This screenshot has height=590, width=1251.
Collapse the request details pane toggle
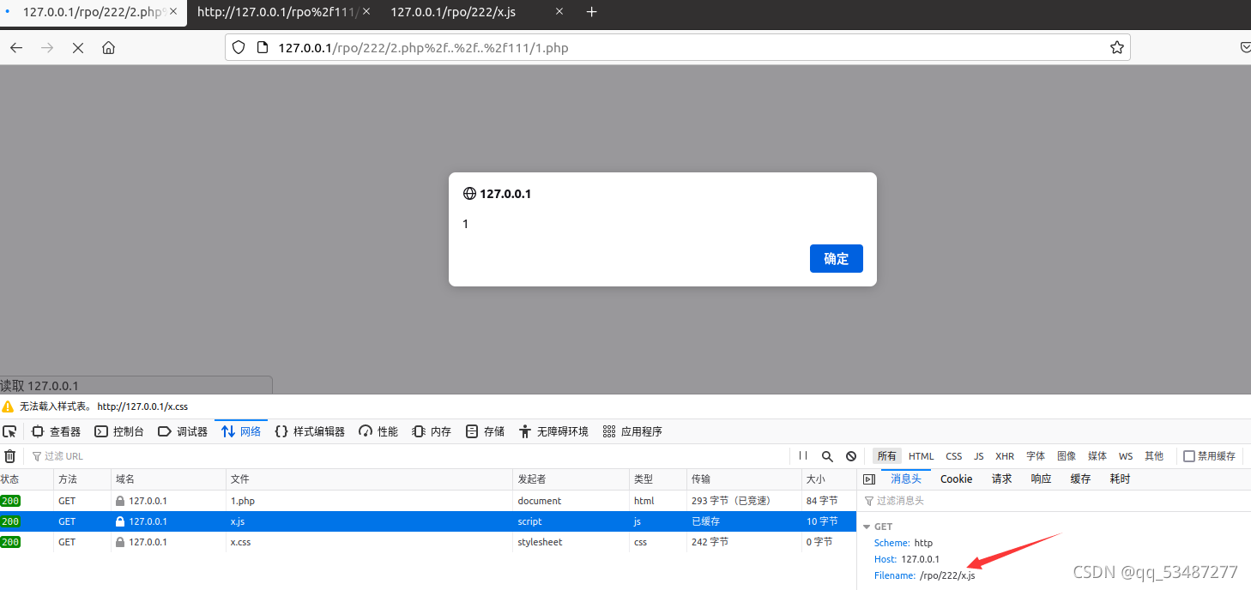pos(868,479)
